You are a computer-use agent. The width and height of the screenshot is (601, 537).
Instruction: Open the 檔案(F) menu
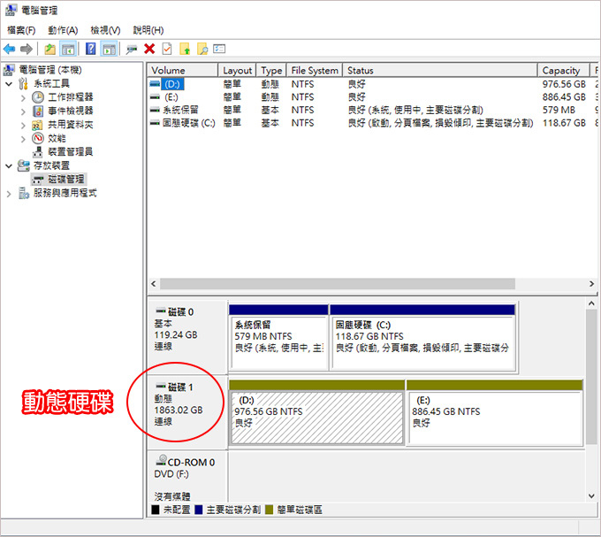(x=21, y=30)
